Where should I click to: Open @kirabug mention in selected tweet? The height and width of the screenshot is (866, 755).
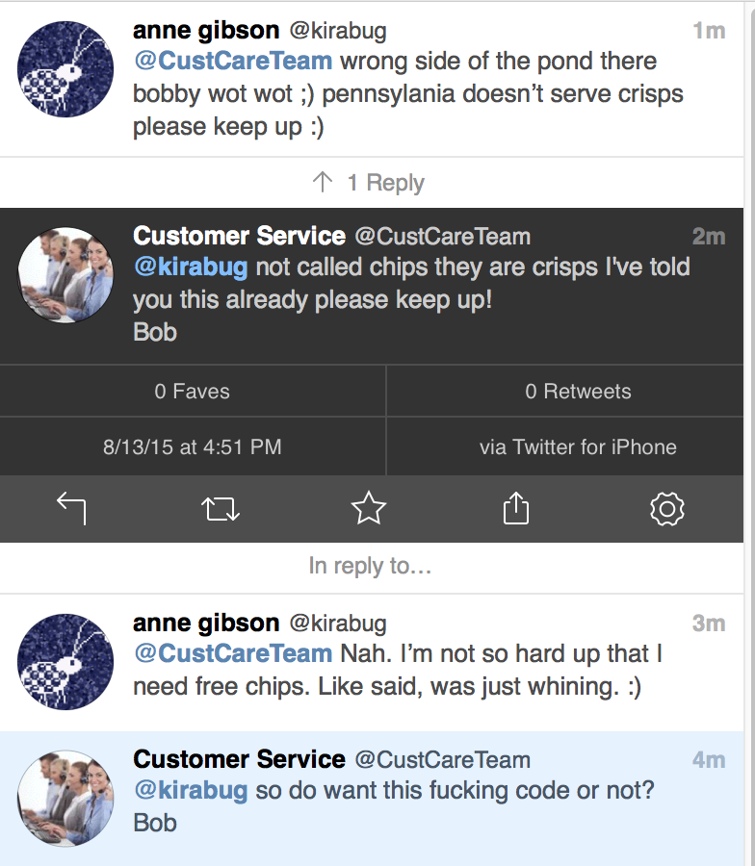coord(191,267)
